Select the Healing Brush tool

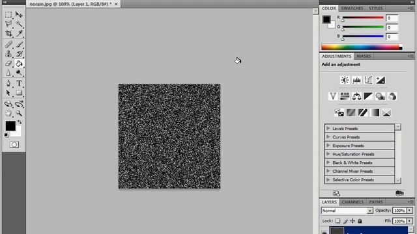[8, 44]
